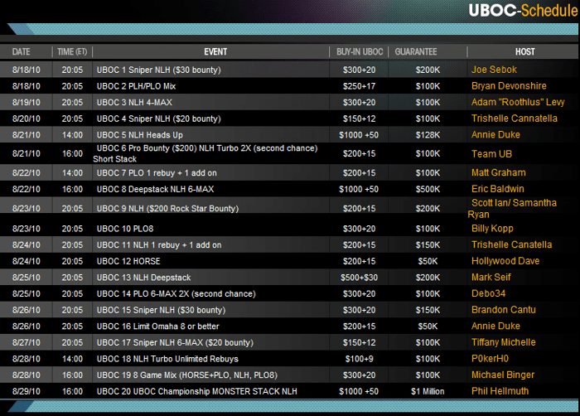This screenshot has height=416, width=580.
Task: Click event UBOC 15 Sniper NLH ($30 bounty)
Action: tap(161, 310)
